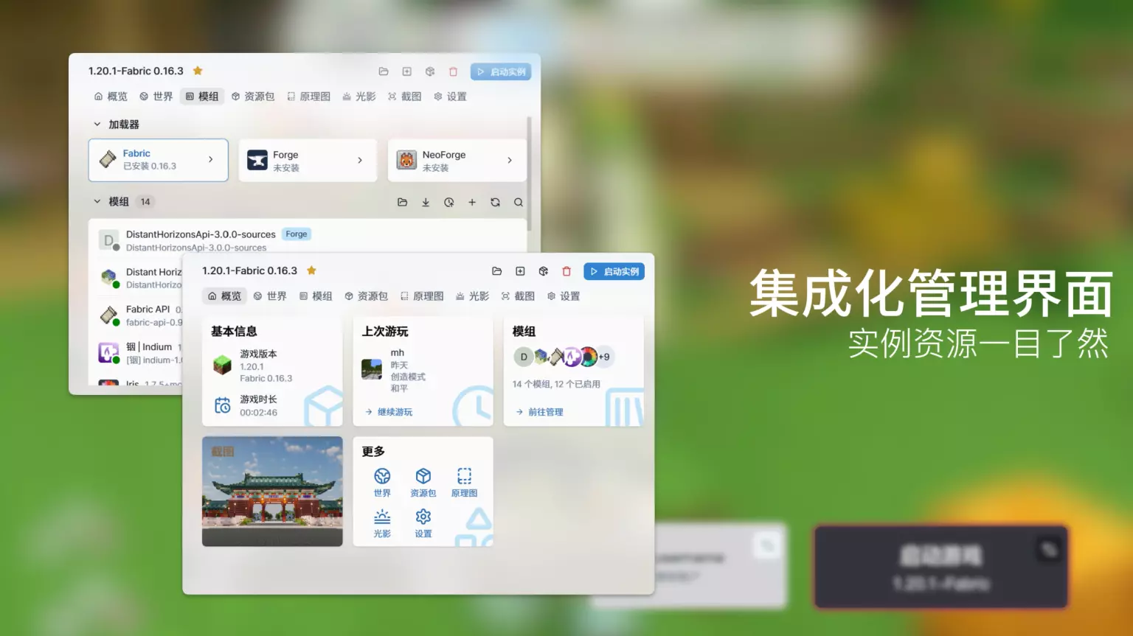Image resolution: width=1133 pixels, height=636 pixels.
Task: Open the mods folder from the 模组 list toolbar
Action: [x=402, y=202]
